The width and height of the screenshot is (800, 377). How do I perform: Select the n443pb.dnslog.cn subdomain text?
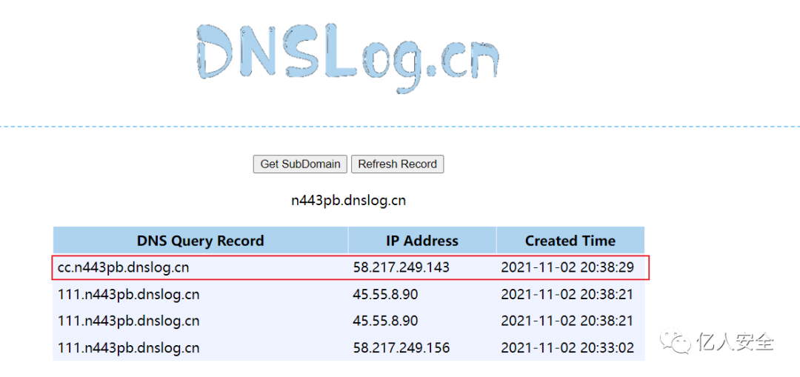[348, 201]
